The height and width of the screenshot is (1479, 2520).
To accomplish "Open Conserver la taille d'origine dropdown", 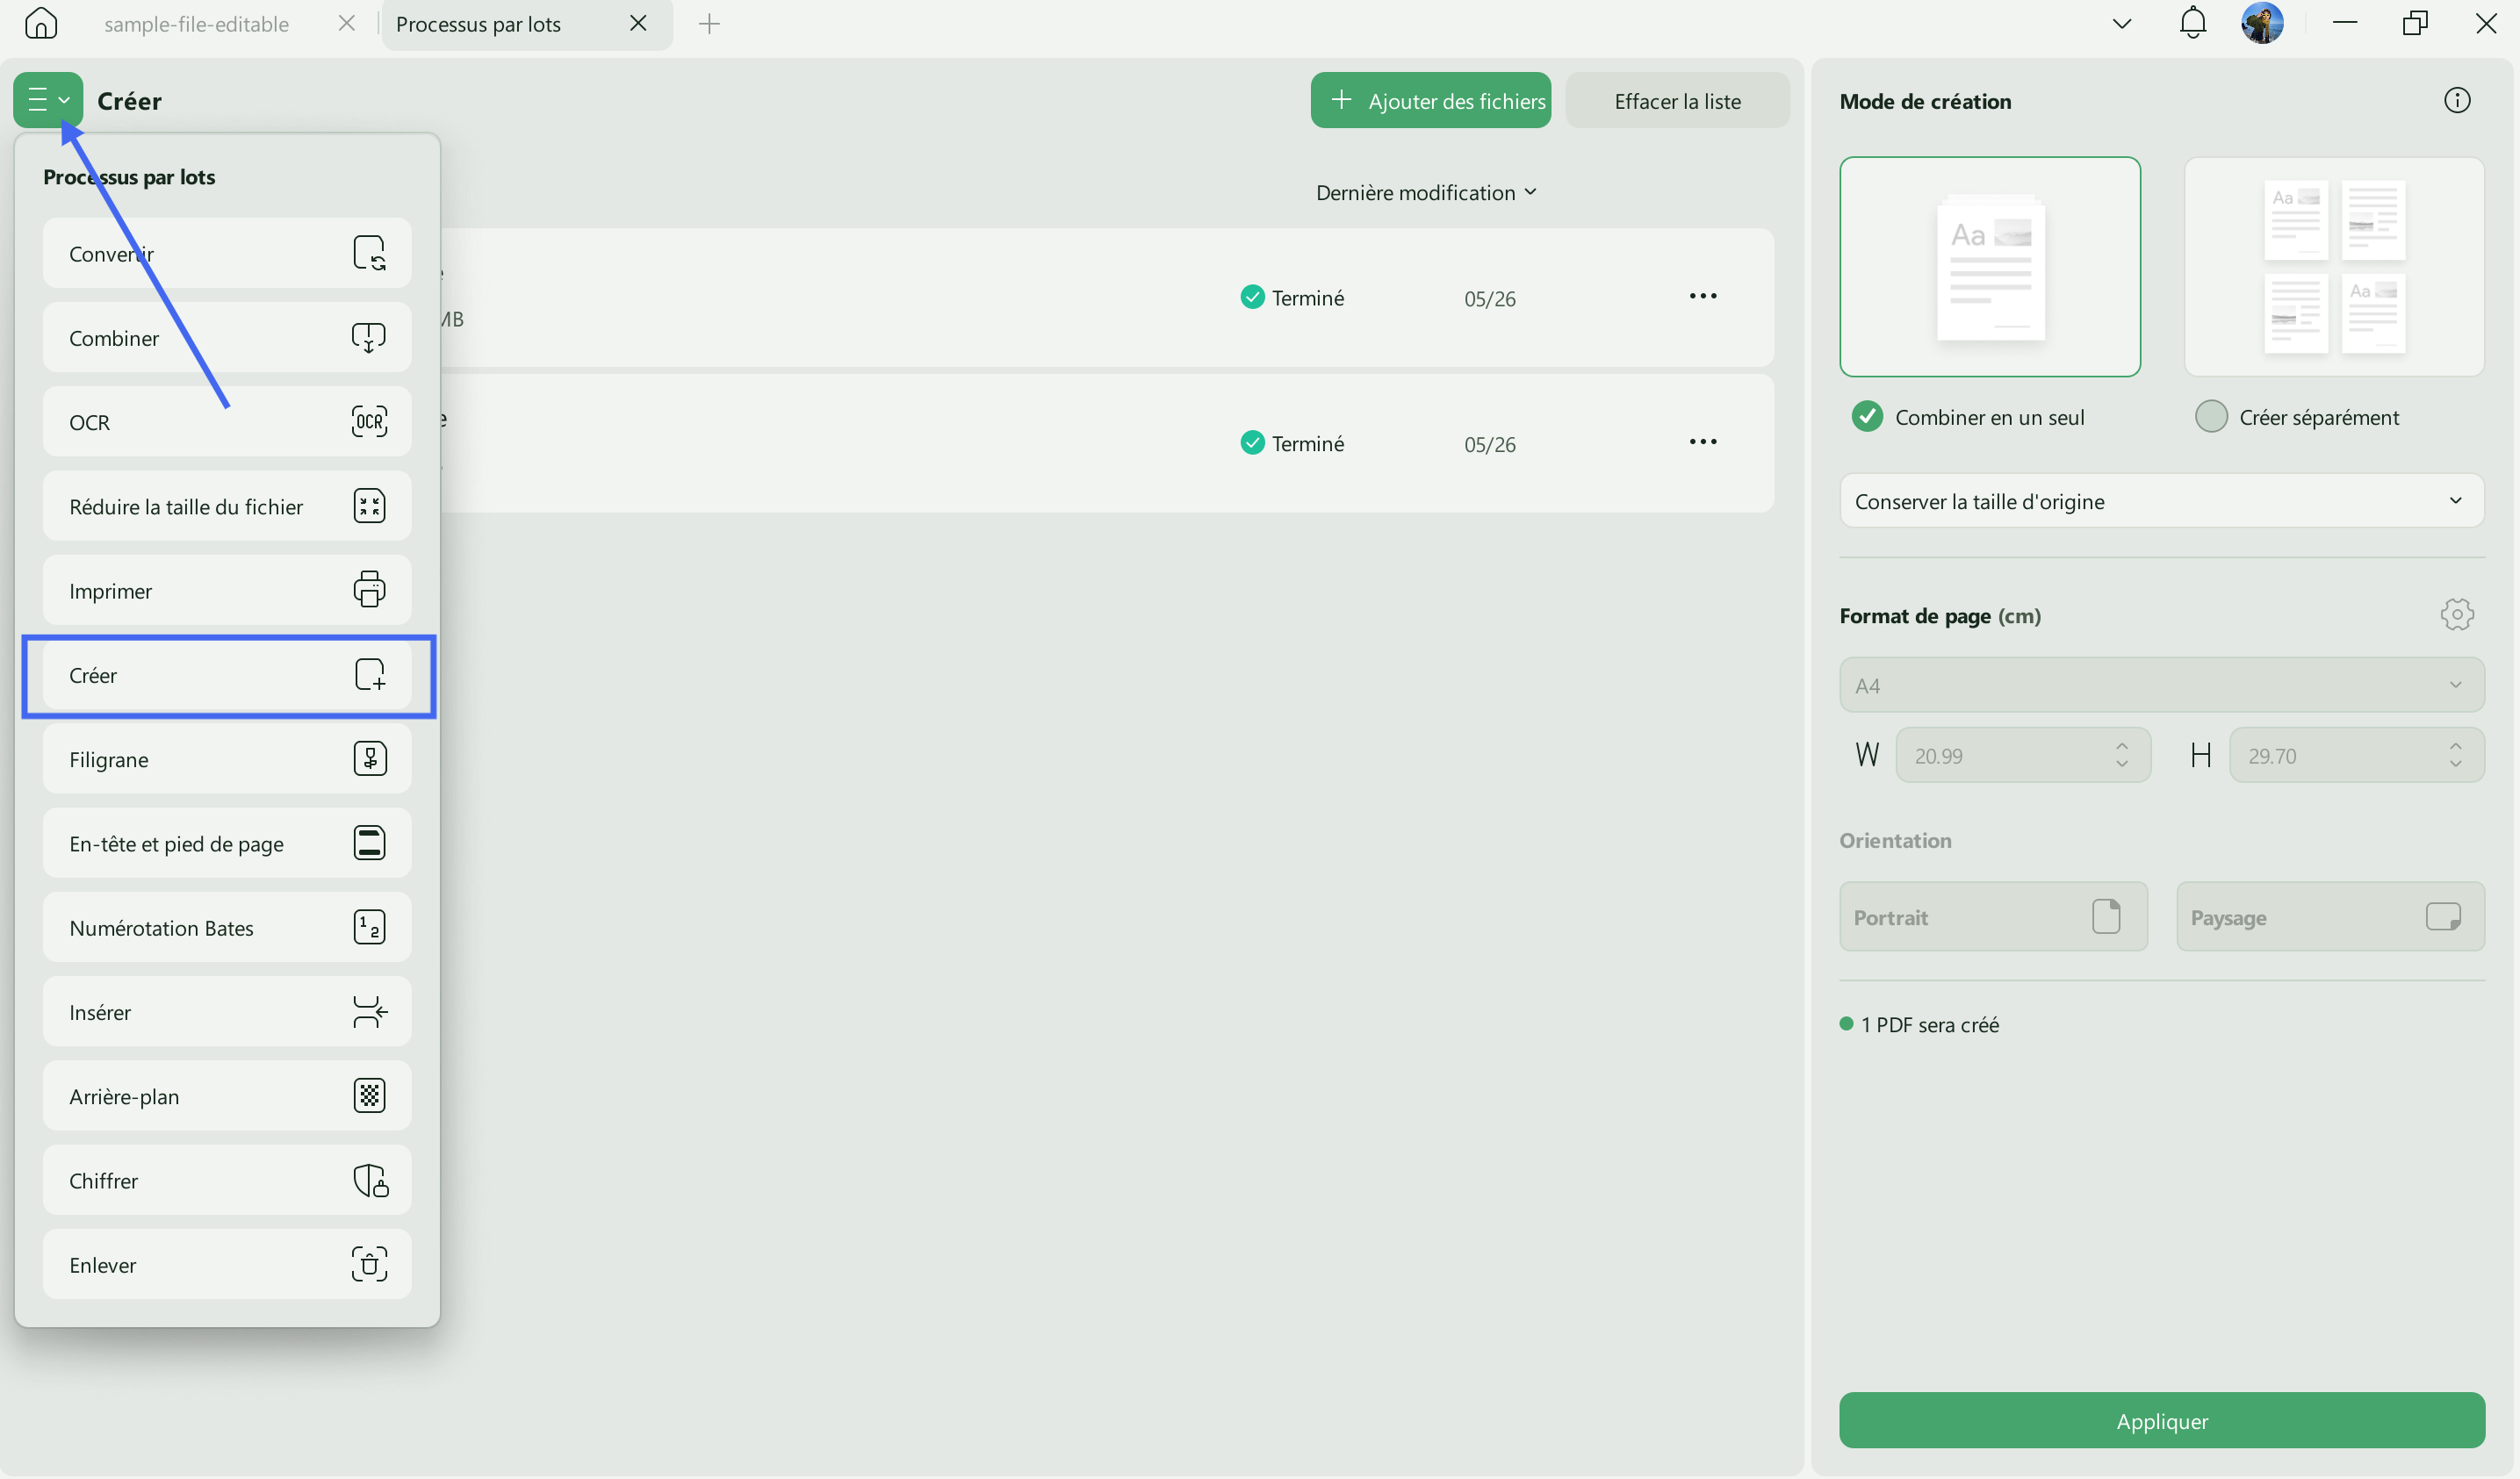I will pos(2161,500).
